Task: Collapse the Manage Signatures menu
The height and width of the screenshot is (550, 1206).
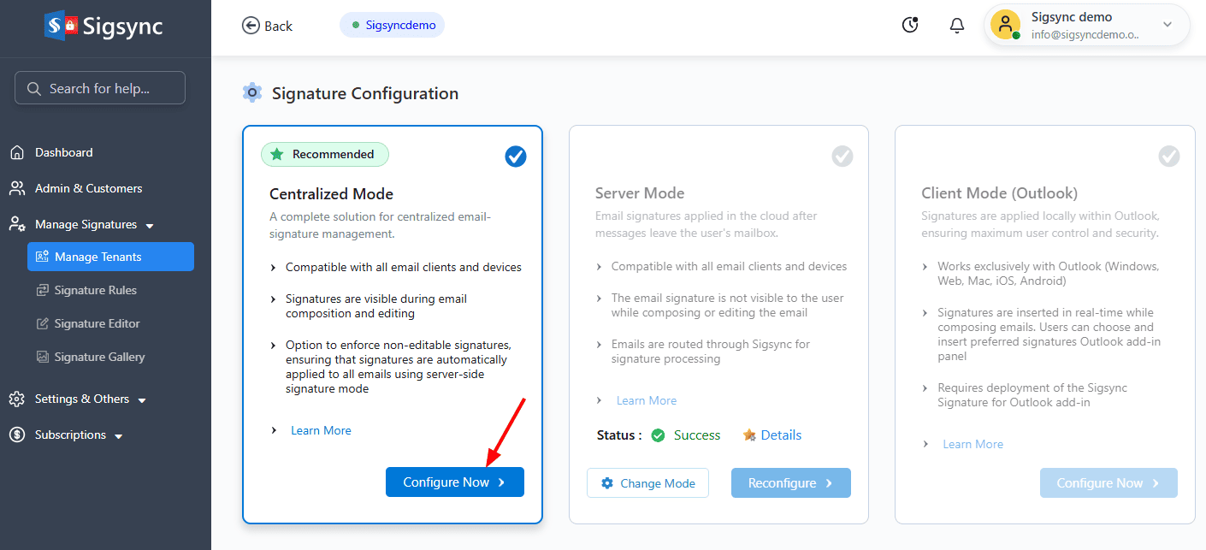Action: click(x=150, y=226)
